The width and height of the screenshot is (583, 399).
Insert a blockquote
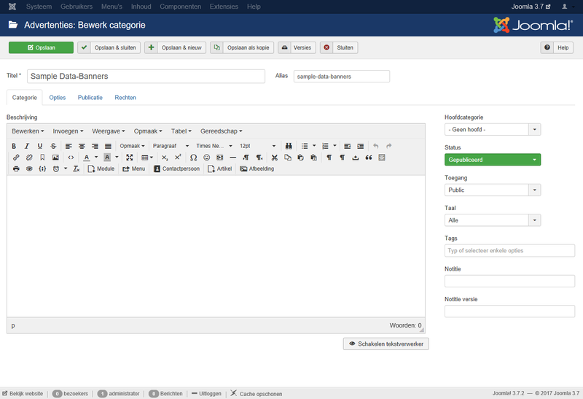(369, 158)
